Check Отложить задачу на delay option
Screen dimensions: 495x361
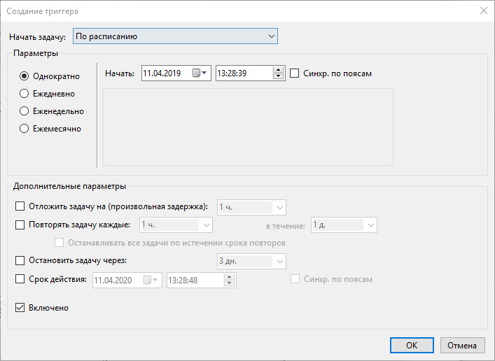pyautogui.click(x=20, y=206)
